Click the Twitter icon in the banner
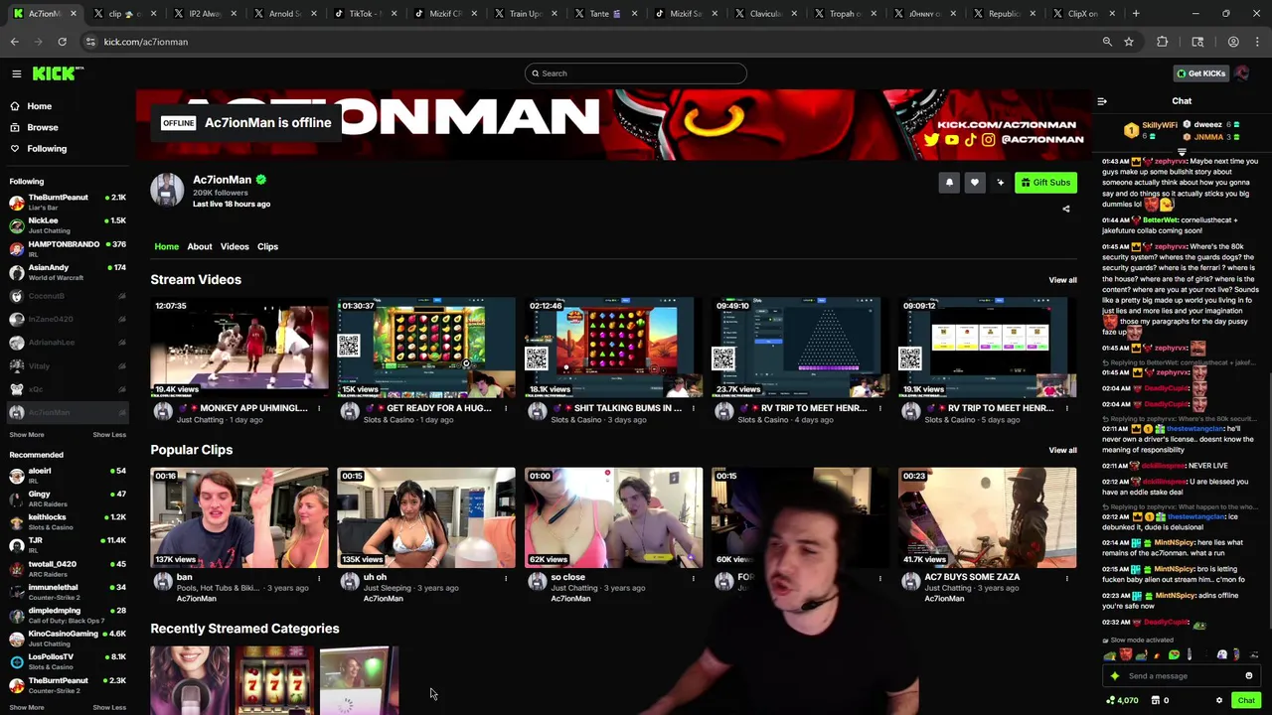This screenshot has height=715, width=1272. 931,140
